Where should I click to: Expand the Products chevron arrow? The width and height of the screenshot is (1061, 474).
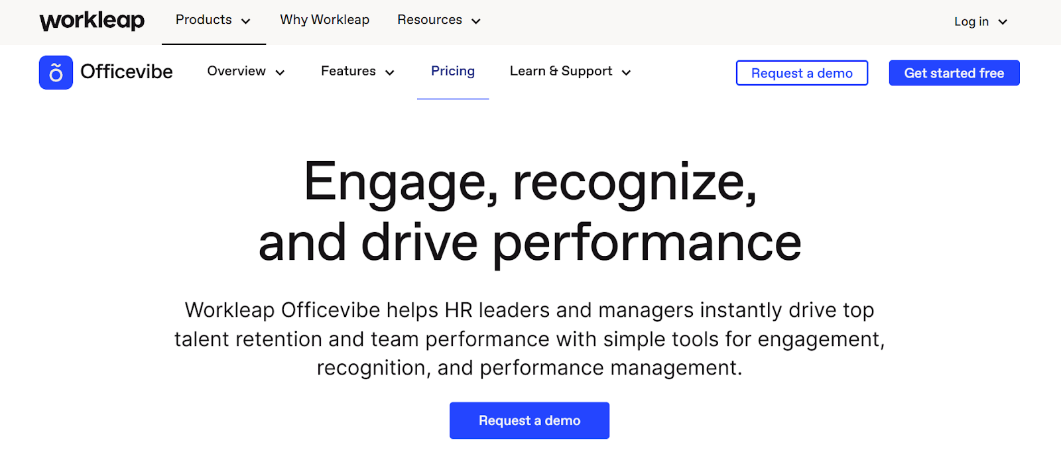click(x=245, y=21)
